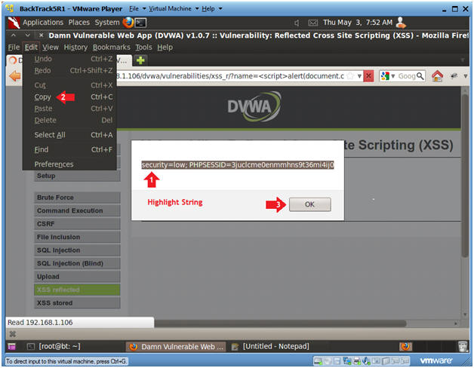Open Brute Force in DVWA sidebar

click(78, 198)
